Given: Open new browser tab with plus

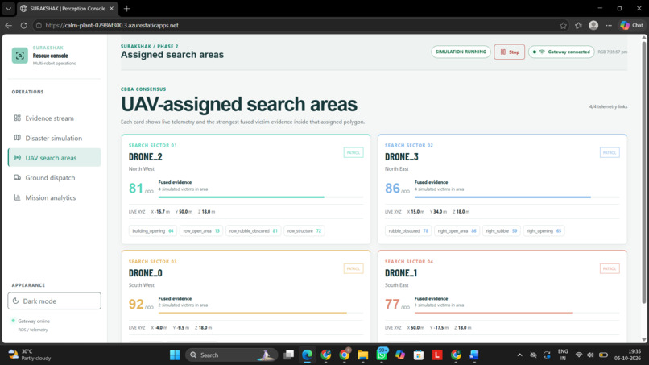Looking at the screenshot, I should tap(126, 8).
